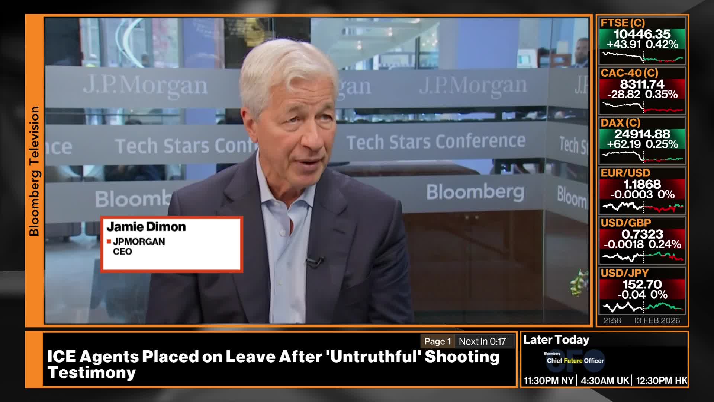Click the 11:30PM NY airtime

point(549,381)
